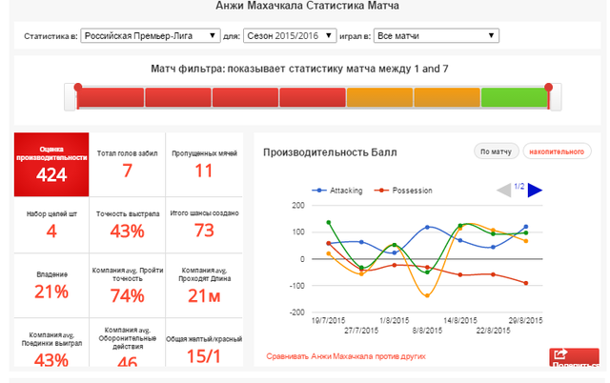Select the Оценка производительности 424 tile
This screenshot has height=383, width=610.
51,165
